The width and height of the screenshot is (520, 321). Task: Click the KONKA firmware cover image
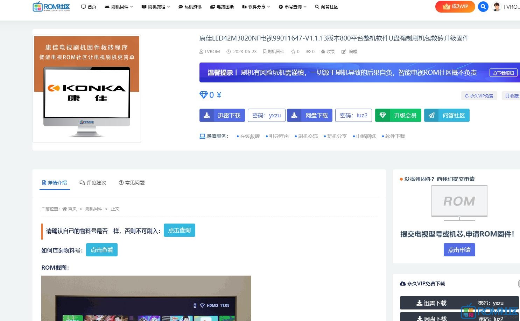(87, 89)
